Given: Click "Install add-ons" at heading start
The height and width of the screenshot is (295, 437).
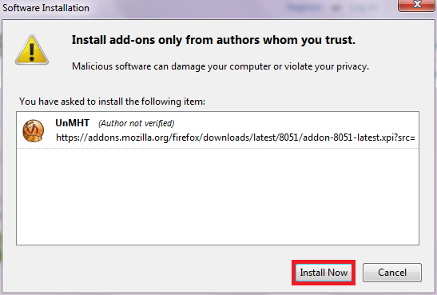Looking at the screenshot, I should [x=113, y=40].
